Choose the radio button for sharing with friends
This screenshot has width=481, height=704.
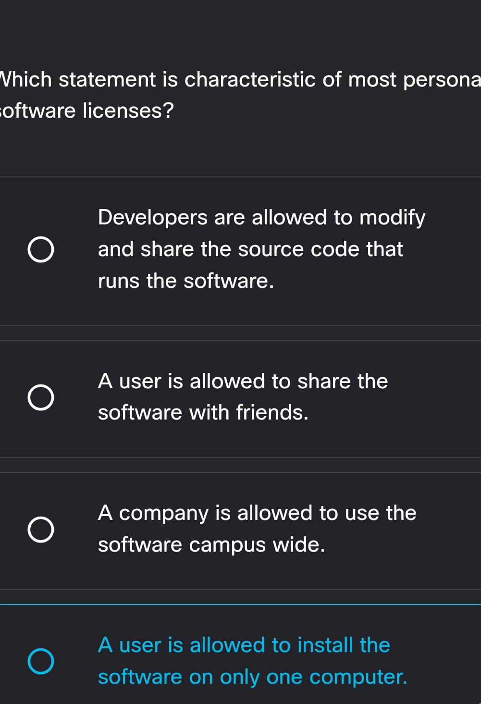pyautogui.click(x=41, y=397)
